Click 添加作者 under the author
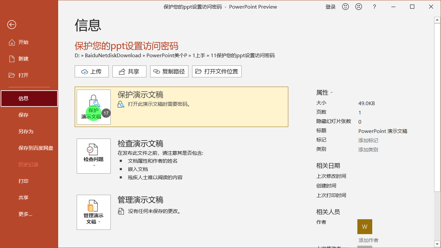The image size is (441, 248). [369, 240]
